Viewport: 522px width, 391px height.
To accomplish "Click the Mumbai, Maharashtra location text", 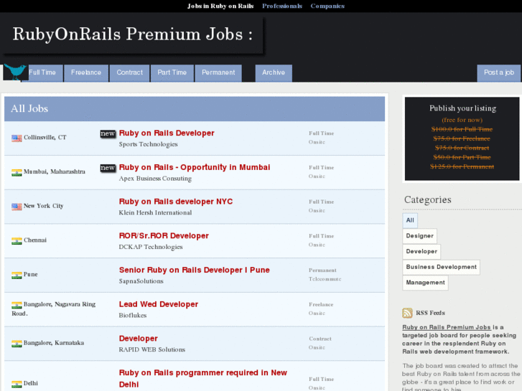I will tap(55, 171).
